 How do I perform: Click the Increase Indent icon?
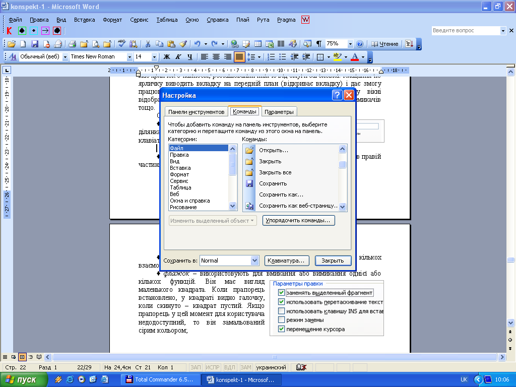coord(306,57)
